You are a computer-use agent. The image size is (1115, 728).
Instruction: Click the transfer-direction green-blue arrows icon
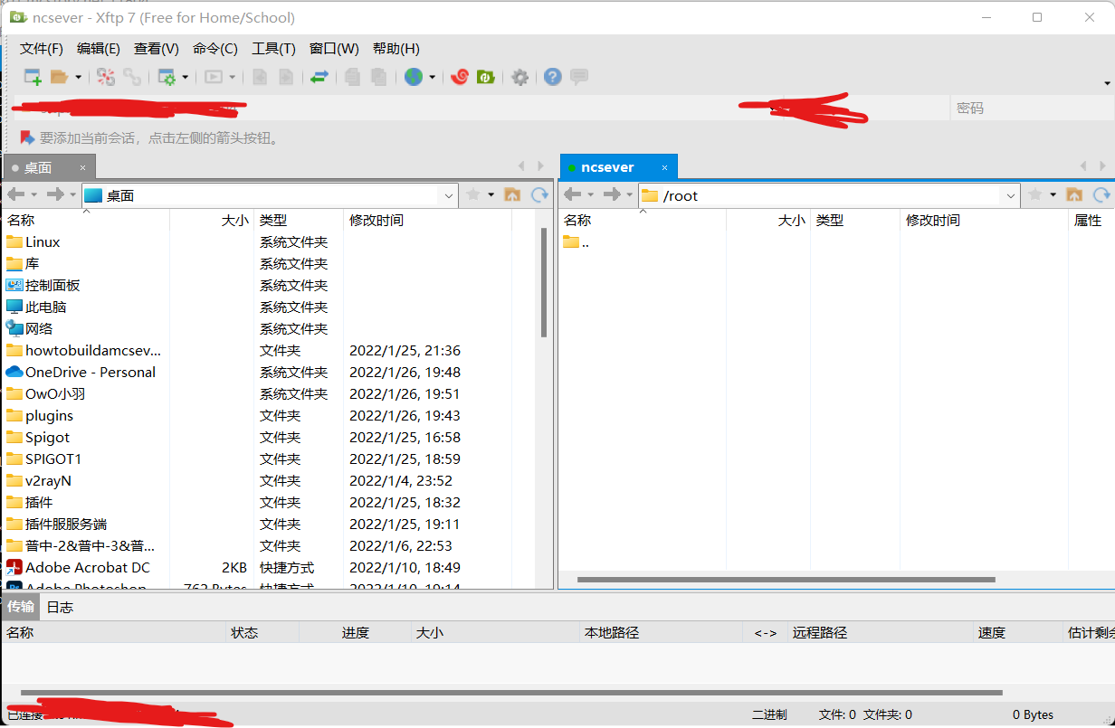319,77
